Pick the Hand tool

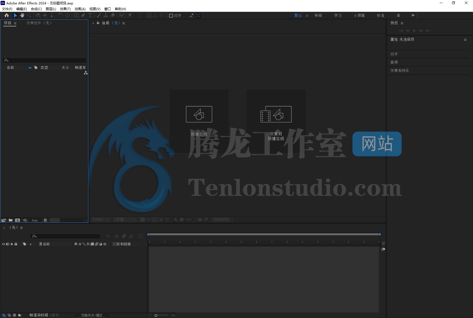point(22,15)
